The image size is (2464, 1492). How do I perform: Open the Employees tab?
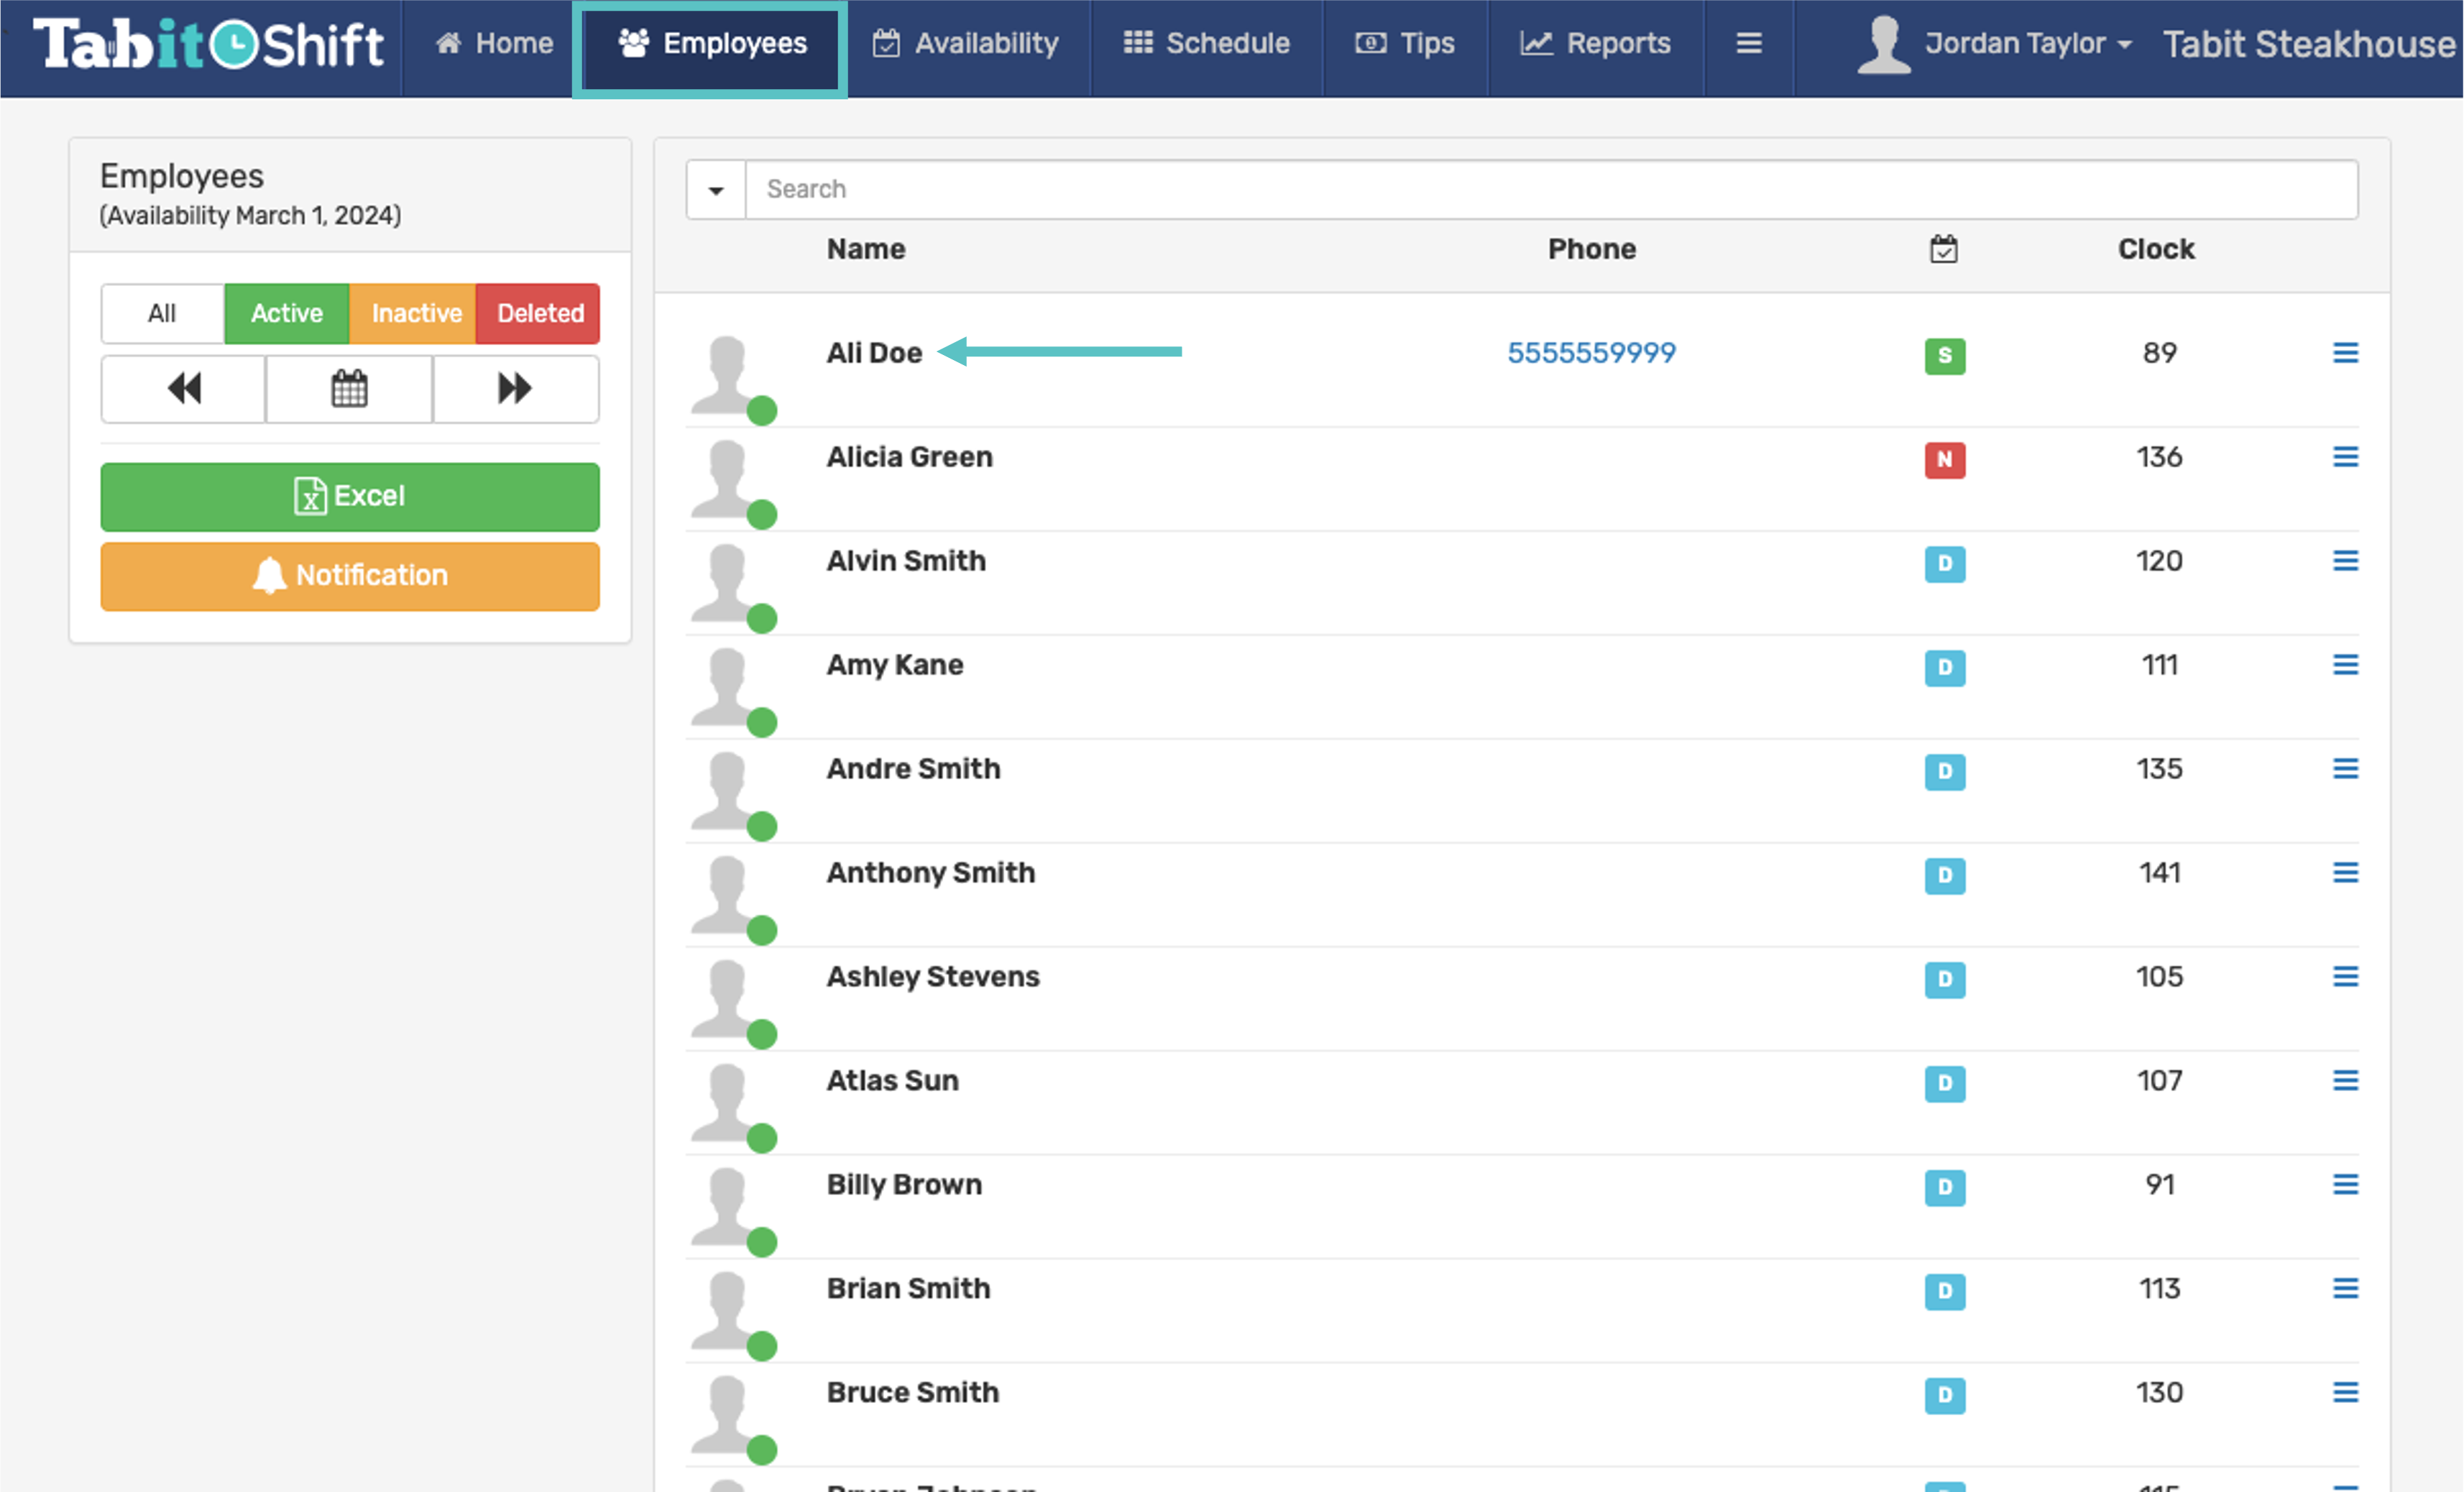711,44
